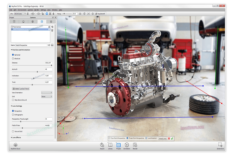Save the camera using the floppy disk icon
The height and width of the screenshot is (156, 234).
click(x=52, y=45)
